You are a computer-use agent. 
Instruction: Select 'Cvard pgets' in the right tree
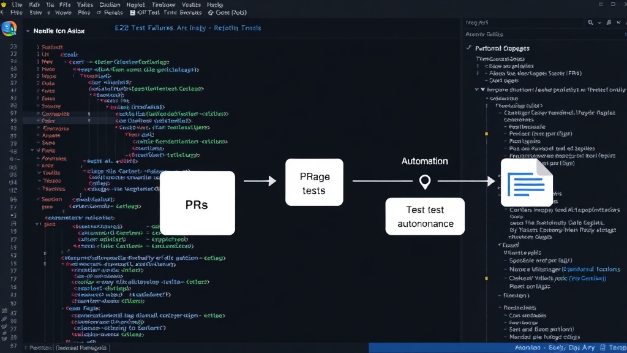[x=503, y=80]
